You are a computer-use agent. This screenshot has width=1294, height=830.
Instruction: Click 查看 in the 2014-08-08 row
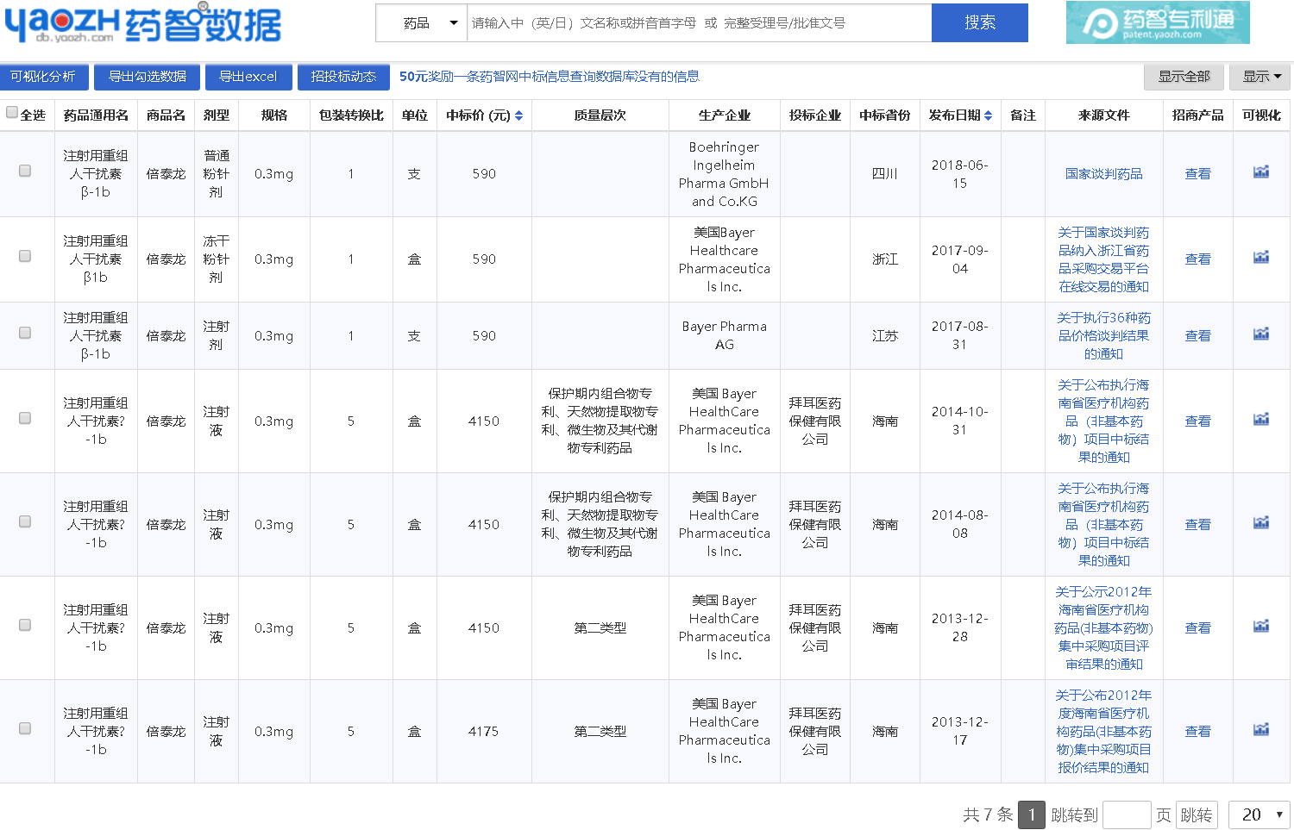1197,525
